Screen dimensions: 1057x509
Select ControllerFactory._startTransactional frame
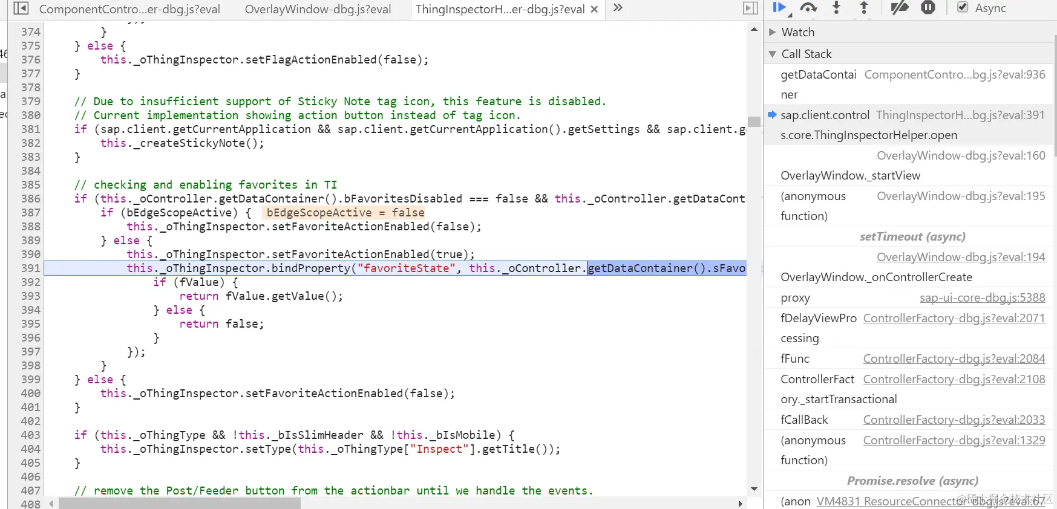tap(908, 389)
